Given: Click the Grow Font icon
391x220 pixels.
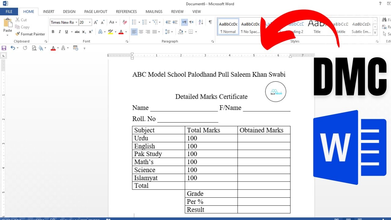Looking at the screenshot, I should (x=96, y=22).
